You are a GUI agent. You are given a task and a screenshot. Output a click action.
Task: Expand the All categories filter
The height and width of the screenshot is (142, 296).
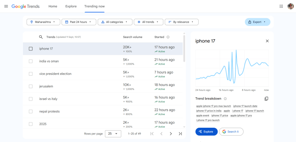tap(115, 22)
